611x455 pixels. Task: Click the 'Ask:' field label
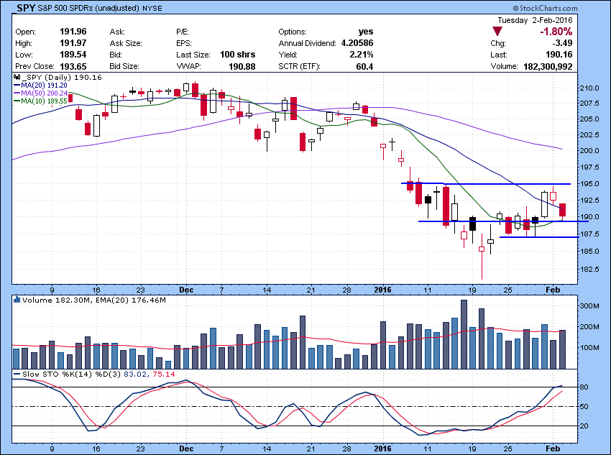[117, 32]
